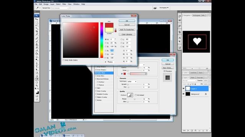Select the Pen tool

tap(37, 64)
